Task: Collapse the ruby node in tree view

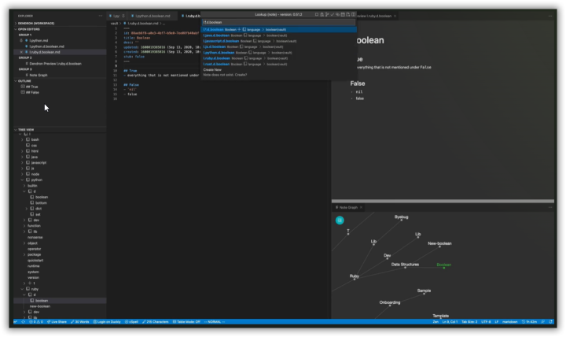Action: coord(22,289)
